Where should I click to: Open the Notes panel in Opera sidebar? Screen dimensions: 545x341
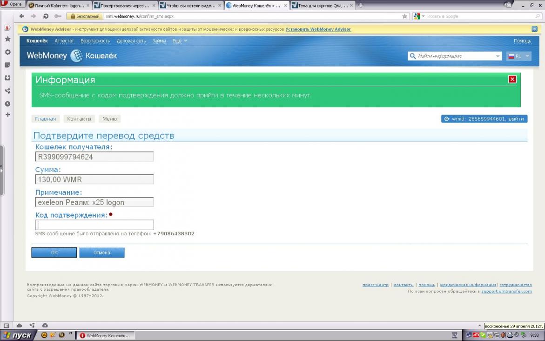(x=7, y=65)
